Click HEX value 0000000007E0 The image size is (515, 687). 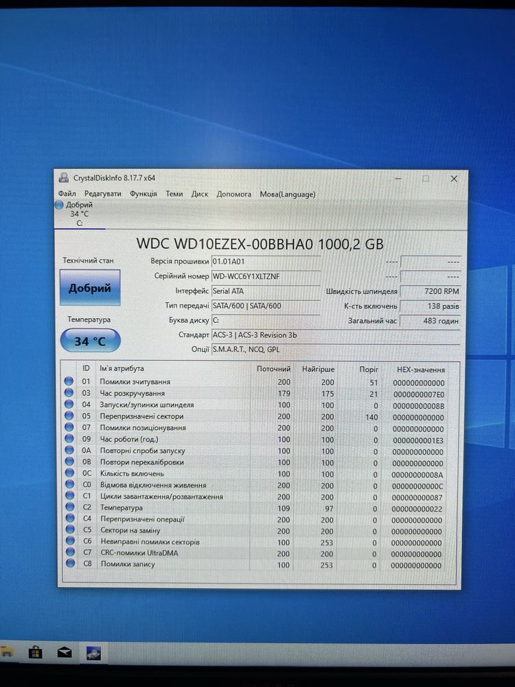point(419,394)
